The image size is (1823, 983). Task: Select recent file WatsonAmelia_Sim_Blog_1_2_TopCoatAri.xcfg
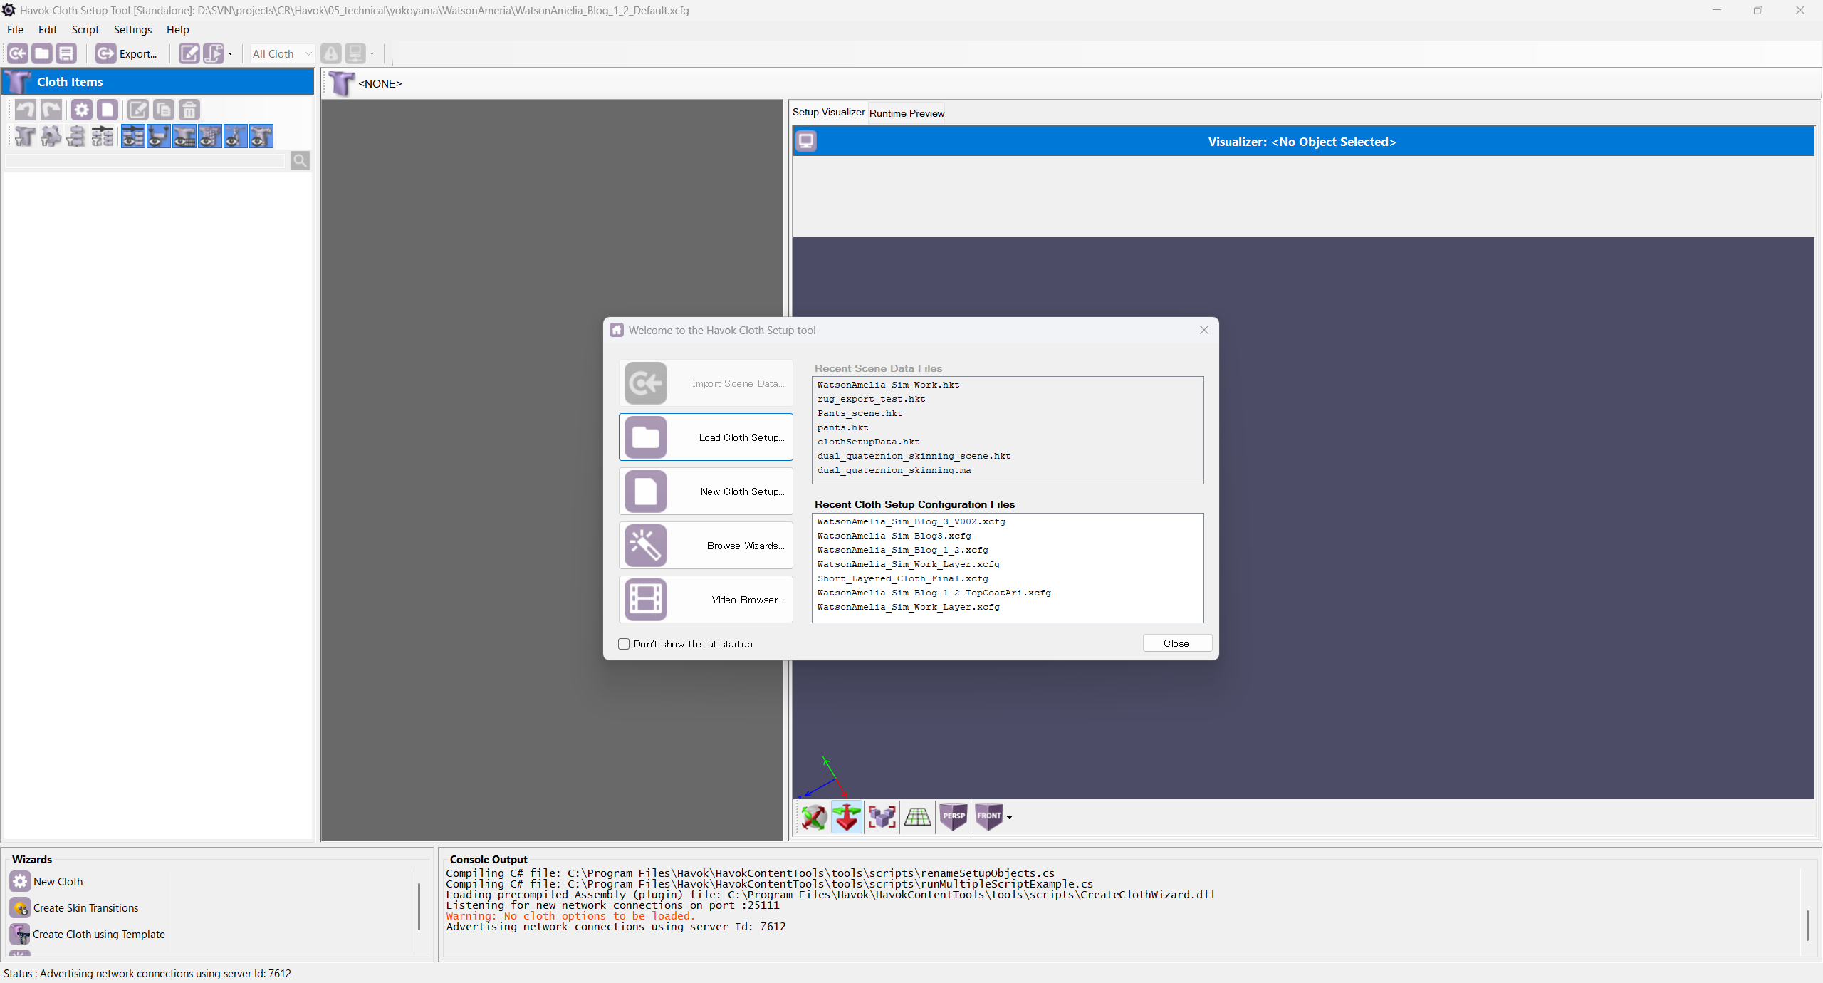pos(934,593)
